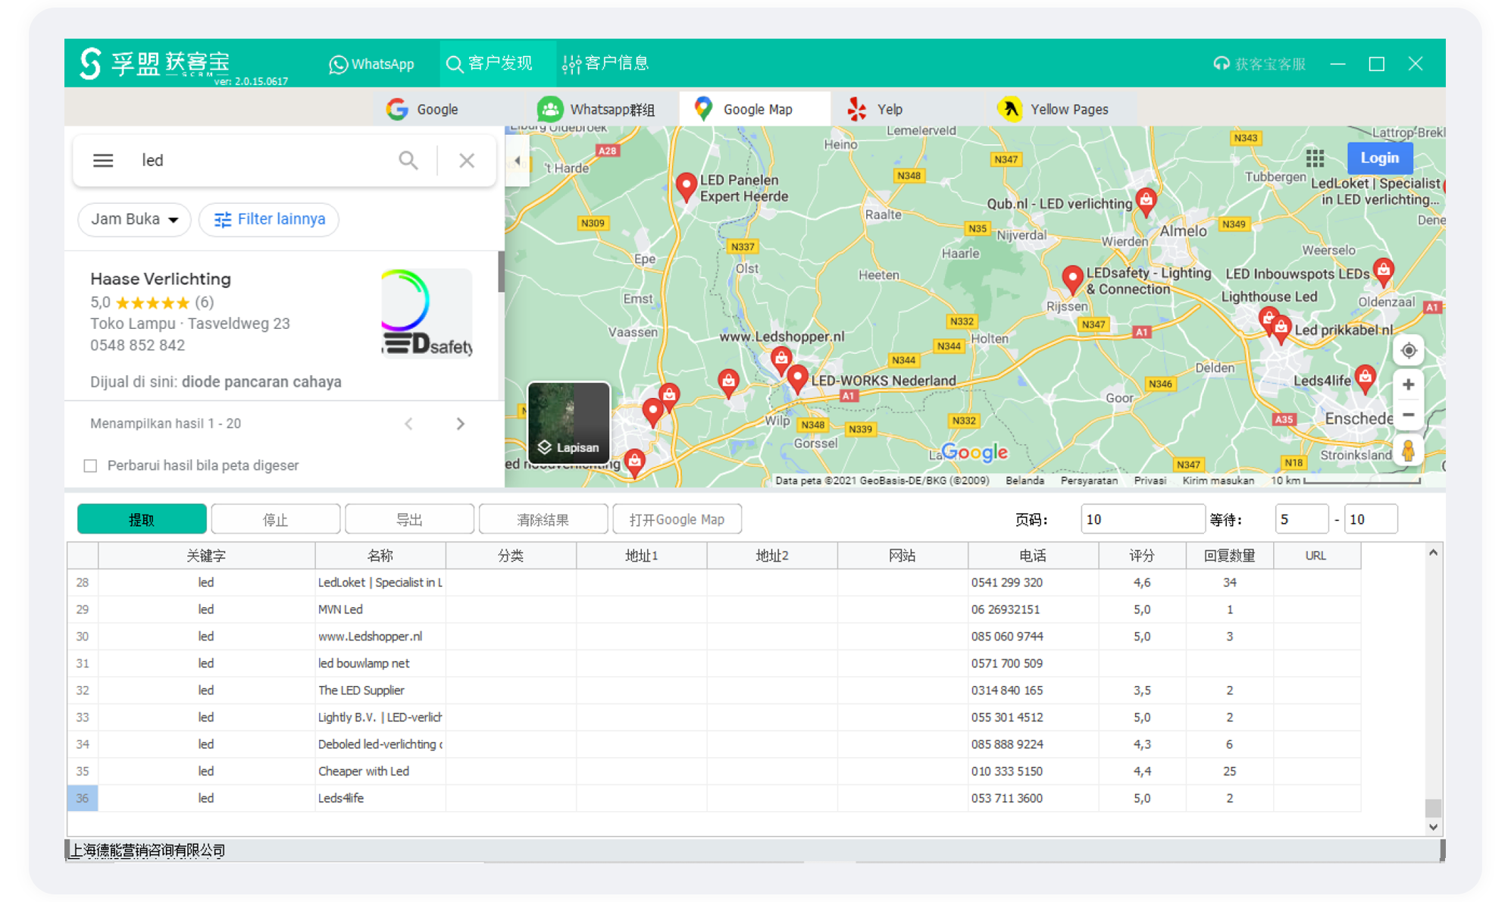Collapse the results sidebar with the left arrow
Viewport: 1511px width, 902px height.
click(x=518, y=160)
